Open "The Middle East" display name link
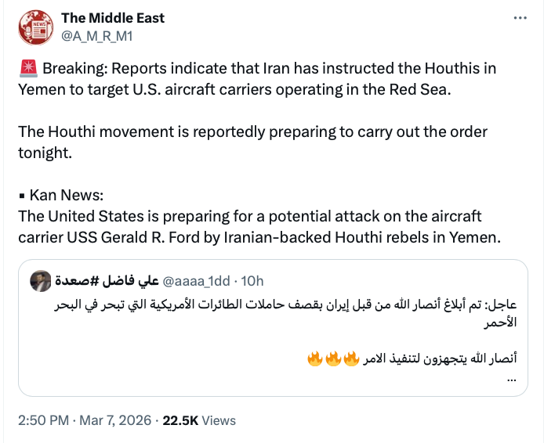This screenshot has height=443, width=544. [113, 18]
